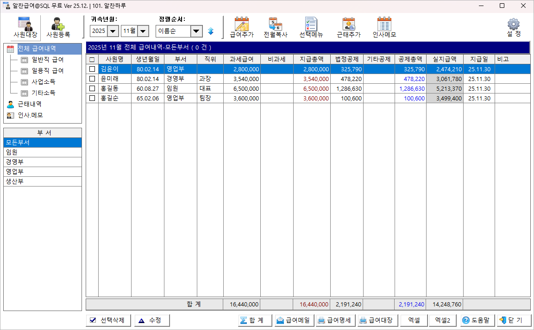Click the 법정공제 column header

pyautogui.click(x=347, y=59)
